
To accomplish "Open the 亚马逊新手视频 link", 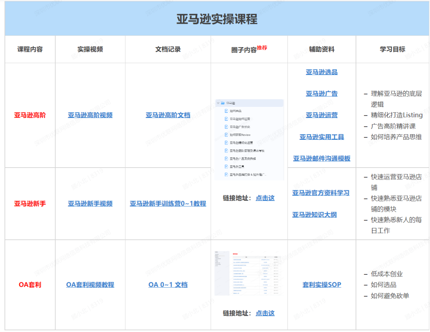I will pyautogui.click(x=90, y=203).
